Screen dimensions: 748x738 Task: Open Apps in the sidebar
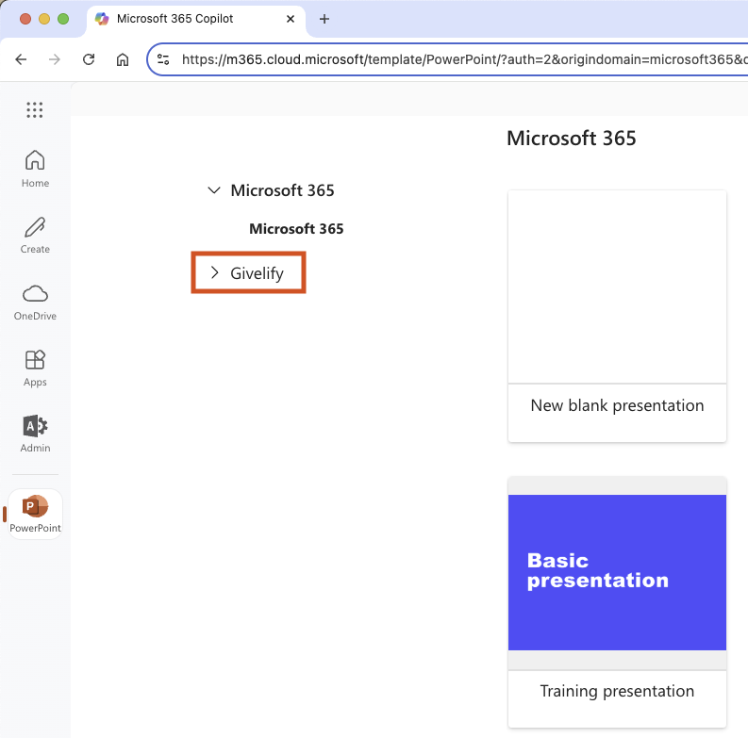pos(35,368)
